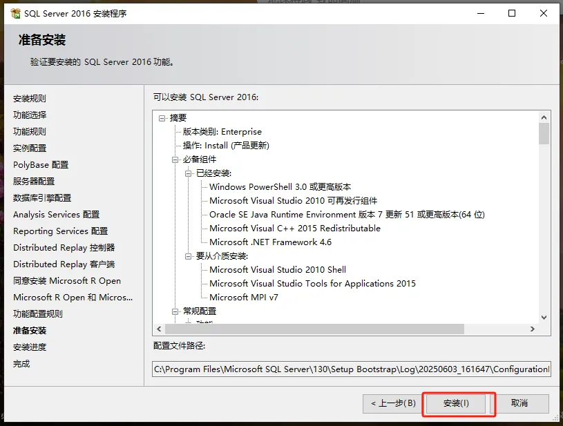Click the horizontal scrollbar left arrow

[159, 329]
